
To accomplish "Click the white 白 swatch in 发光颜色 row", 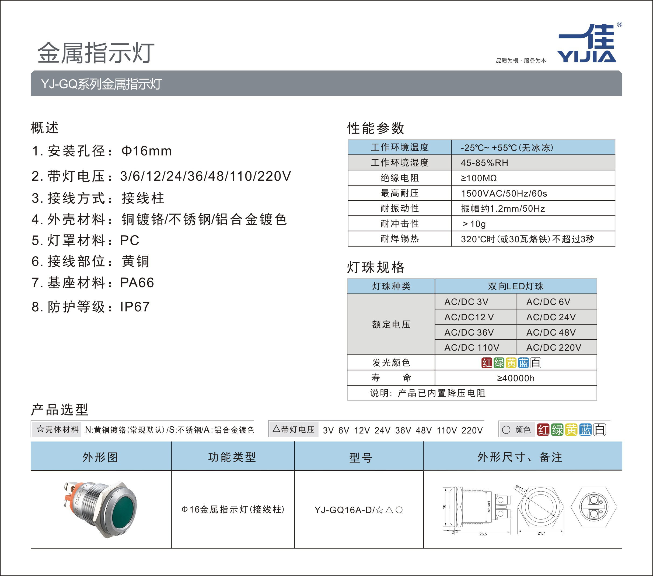I will coord(535,363).
